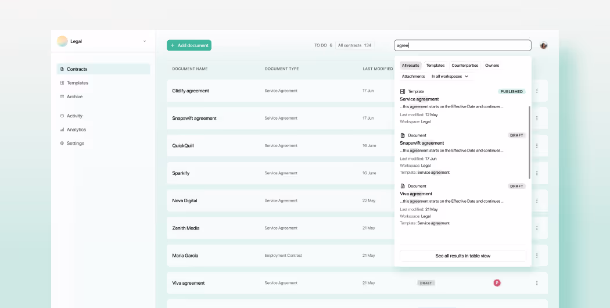This screenshot has width=610, height=308.
Task: Click Add document button
Action: (189, 45)
